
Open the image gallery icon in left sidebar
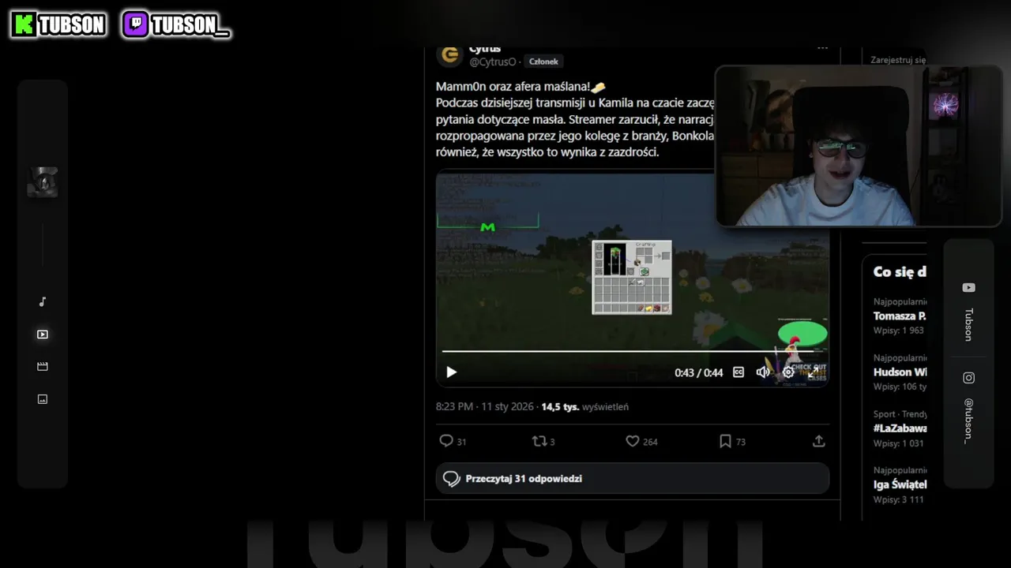[x=43, y=399]
